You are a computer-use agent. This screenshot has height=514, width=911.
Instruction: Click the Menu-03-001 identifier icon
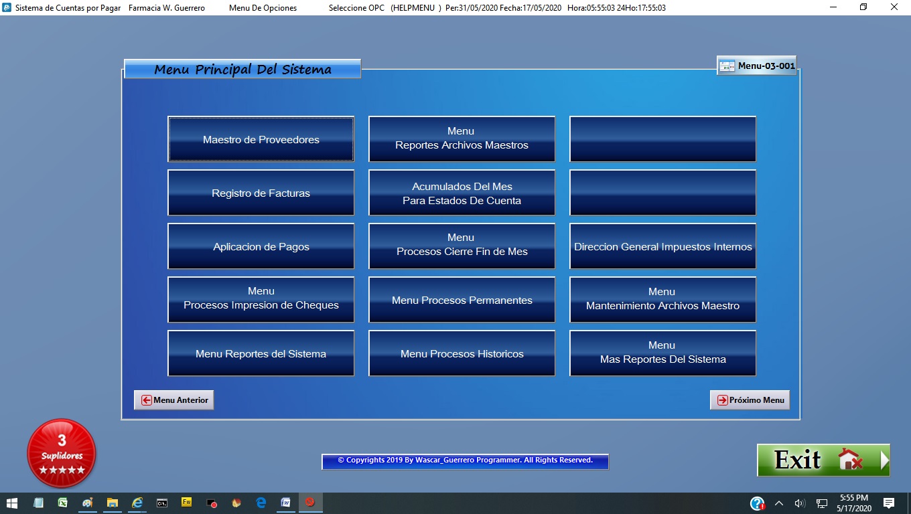tap(727, 66)
